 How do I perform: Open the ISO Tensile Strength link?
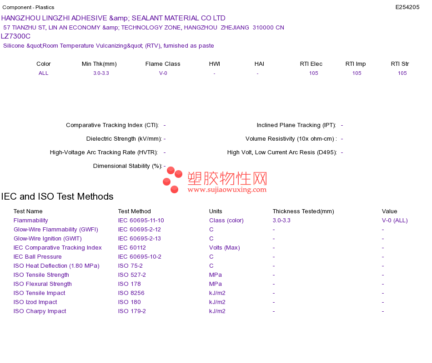click(x=41, y=275)
